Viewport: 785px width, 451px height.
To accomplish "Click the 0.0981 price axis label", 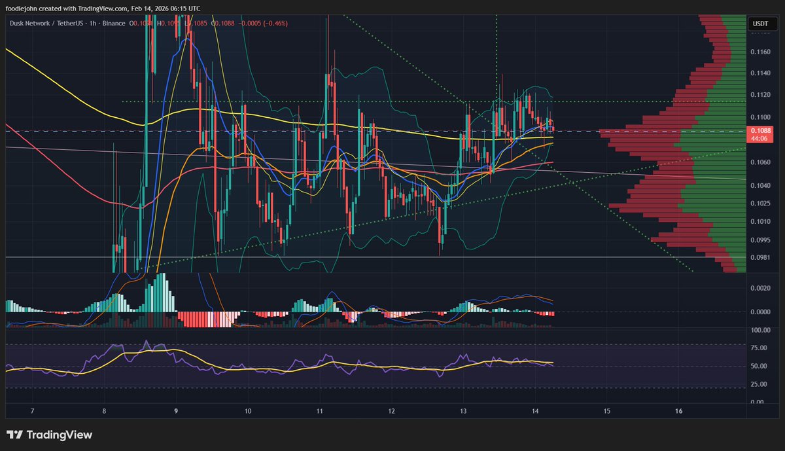I will (760, 257).
